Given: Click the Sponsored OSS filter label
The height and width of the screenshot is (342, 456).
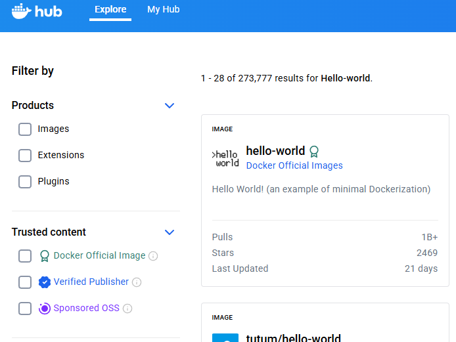Looking at the screenshot, I should [x=86, y=308].
